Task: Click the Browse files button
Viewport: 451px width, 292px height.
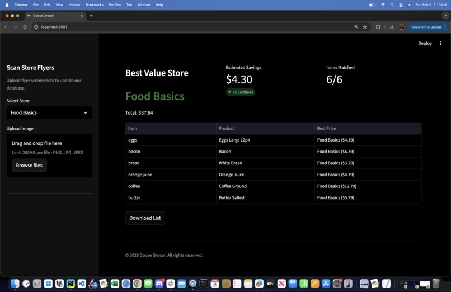Action: [x=29, y=165]
